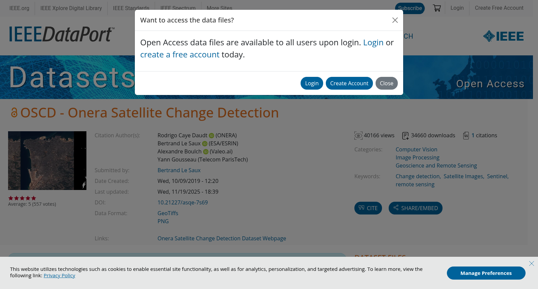Screen dimensions: 538x289
Task: Open IEEE Standards site
Action: tap(131, 8)
